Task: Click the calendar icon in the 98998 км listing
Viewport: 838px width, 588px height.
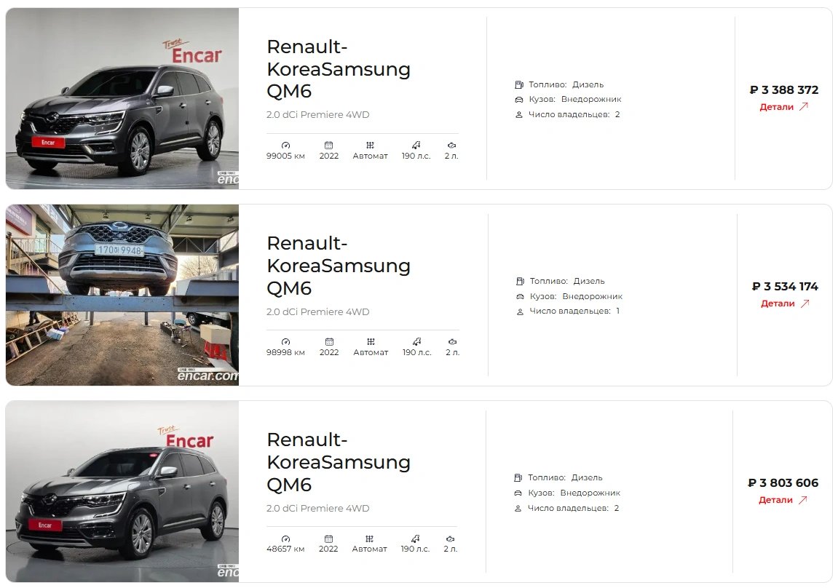Action: (x=329, y=342)
